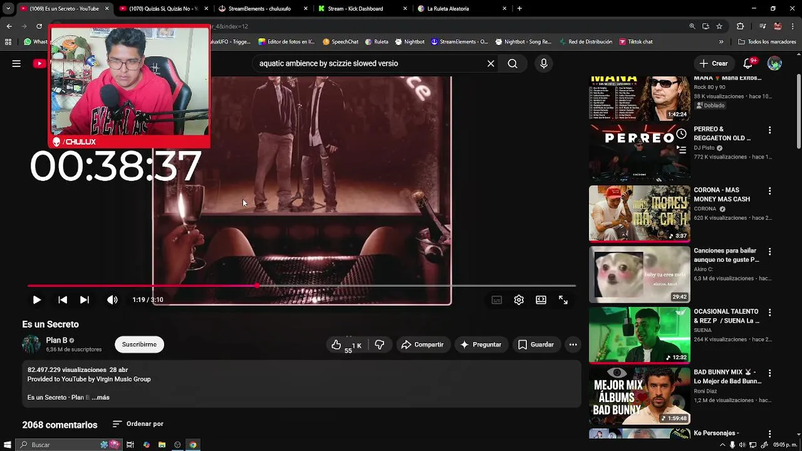This screenshot has height=451, width=802.
Task: Save video with Guardar
Action: 536,345
